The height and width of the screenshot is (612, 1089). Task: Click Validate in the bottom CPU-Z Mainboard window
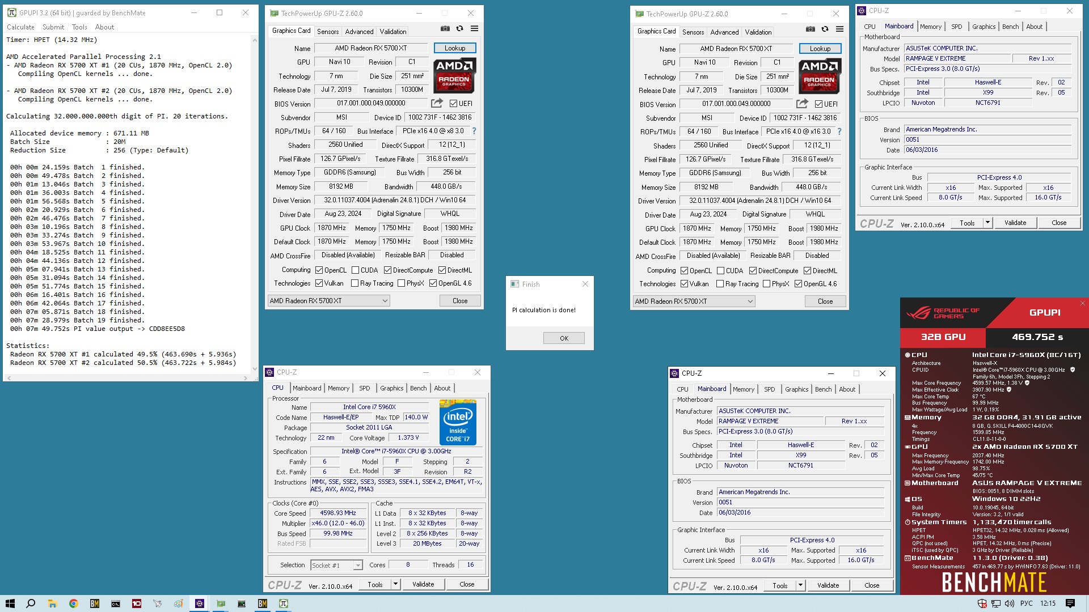pyautogui.click(x=828, y=585)
